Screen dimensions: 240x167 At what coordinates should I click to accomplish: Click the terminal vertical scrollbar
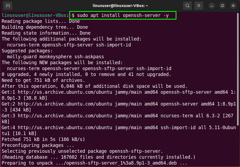click(x=238, y=69)
